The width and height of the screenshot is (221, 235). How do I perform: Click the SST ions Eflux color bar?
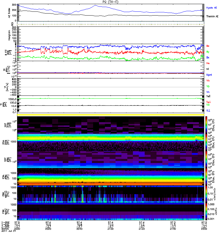click(x=206, y=125)
